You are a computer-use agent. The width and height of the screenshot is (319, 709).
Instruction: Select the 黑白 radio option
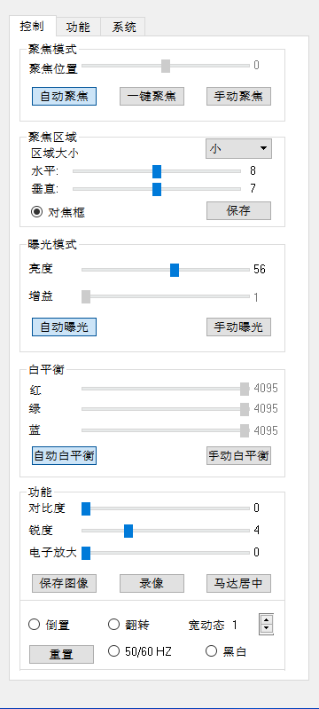(x=212, y=651)
